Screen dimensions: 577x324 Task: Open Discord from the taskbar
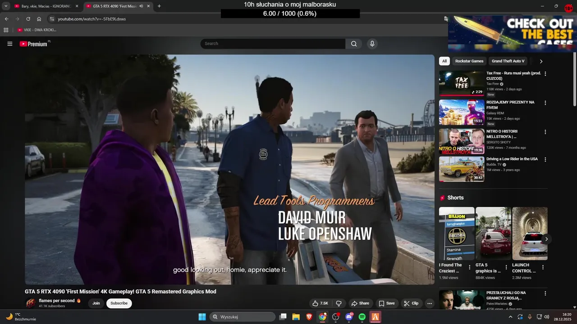[349, 317]
